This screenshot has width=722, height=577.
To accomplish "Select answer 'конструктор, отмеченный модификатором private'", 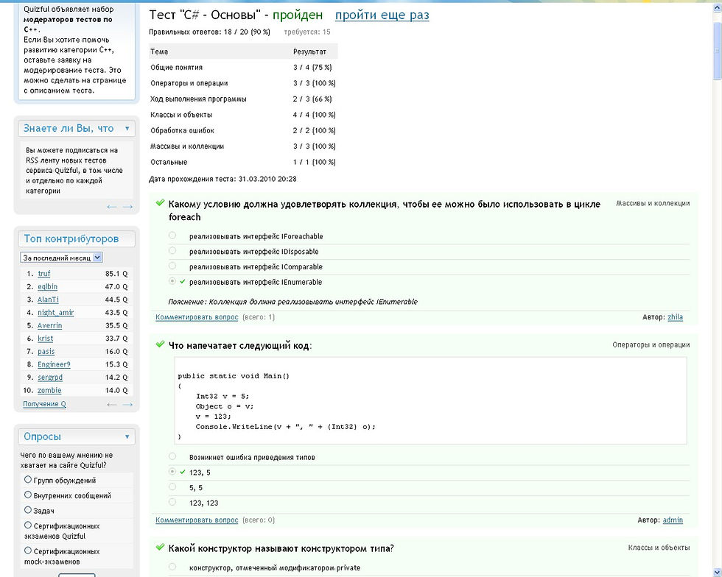I will (x=172, y=567).
